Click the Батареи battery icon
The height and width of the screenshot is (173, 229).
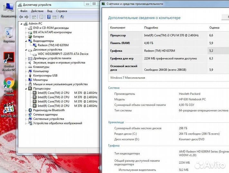coord(30,37)
